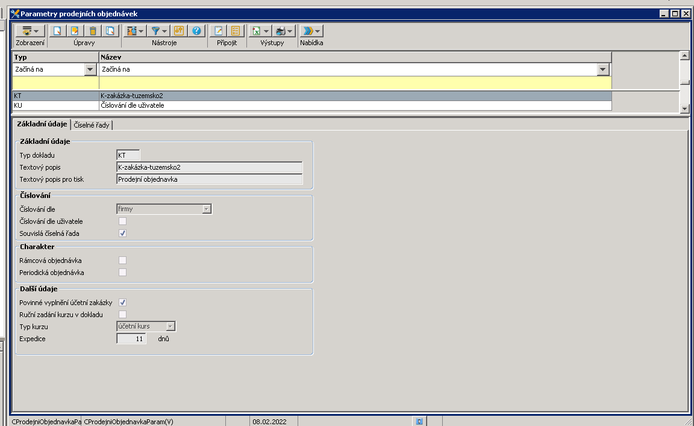694x426 pixels.
Task: Click the edit record icon in Úpravy
Action: coord(75,31)
